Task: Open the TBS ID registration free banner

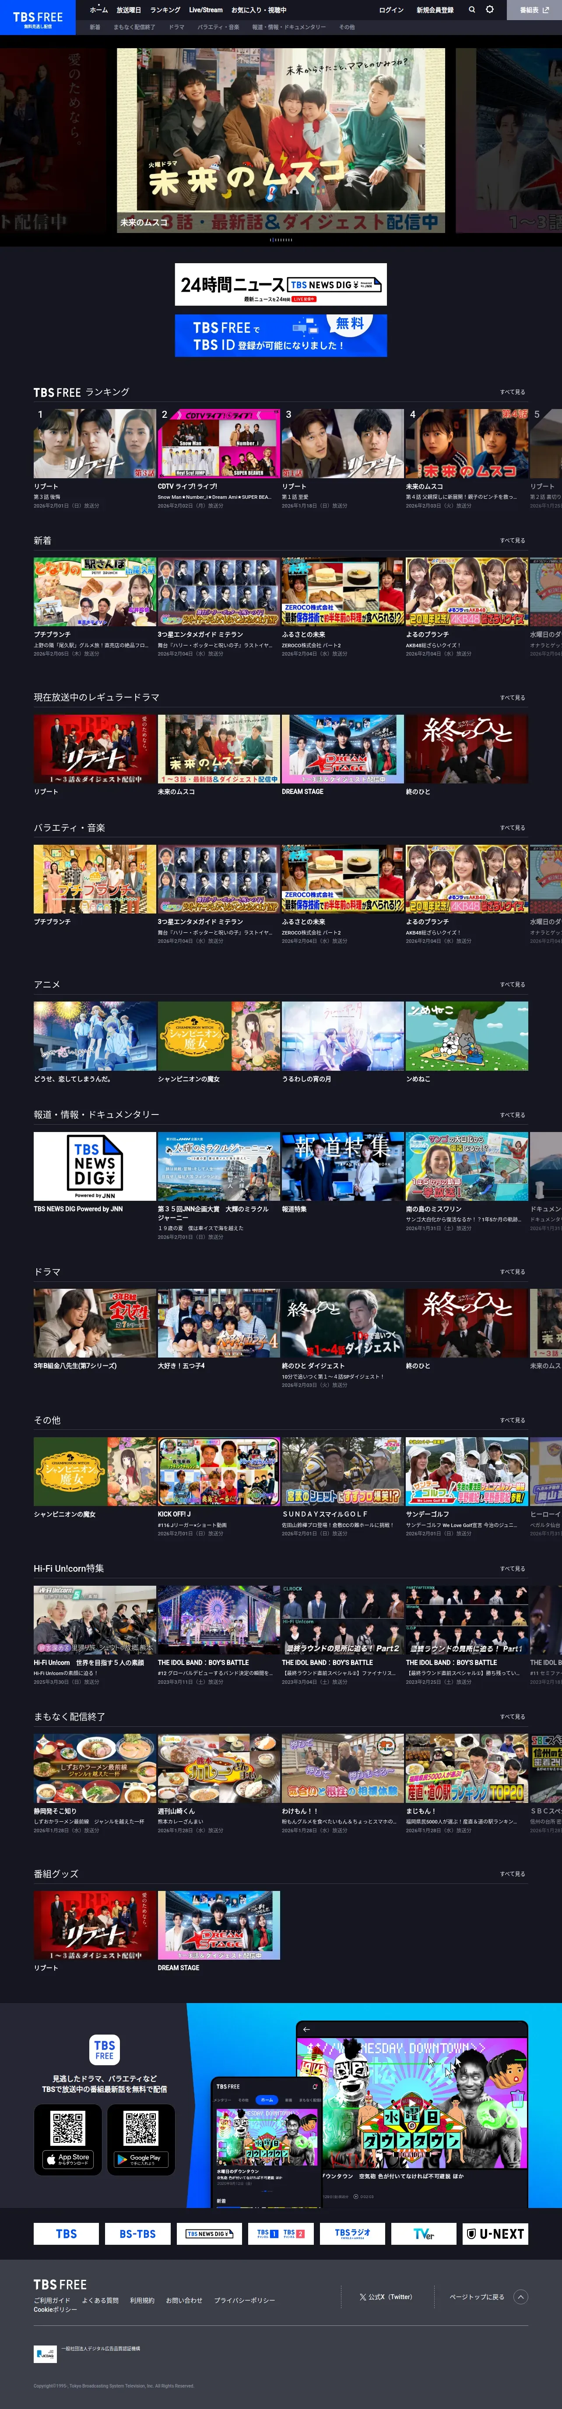Action: 281,335
